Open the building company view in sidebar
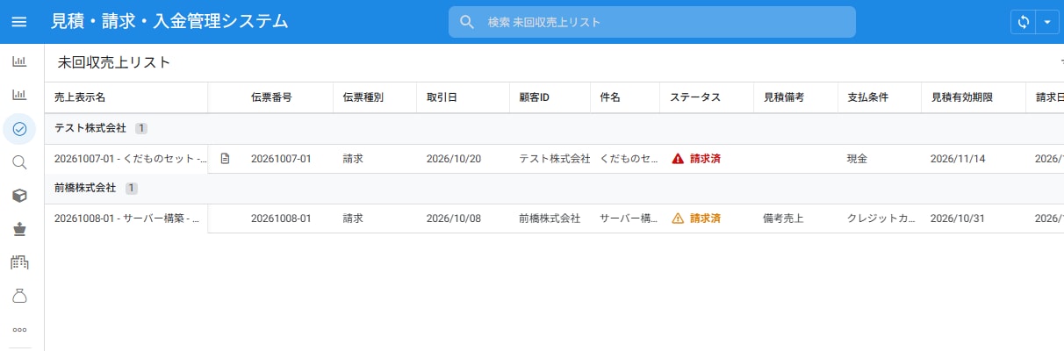Image resolution: width=1064 pixels, height=351 pixels. (19, 262)
